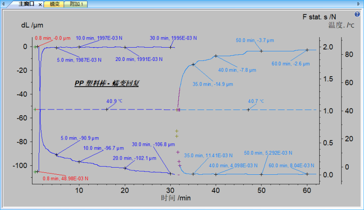Click the 16 min marker on the dashed temperature line
Viewport: 364px width, 210px height.
click(x=107, y=110)
